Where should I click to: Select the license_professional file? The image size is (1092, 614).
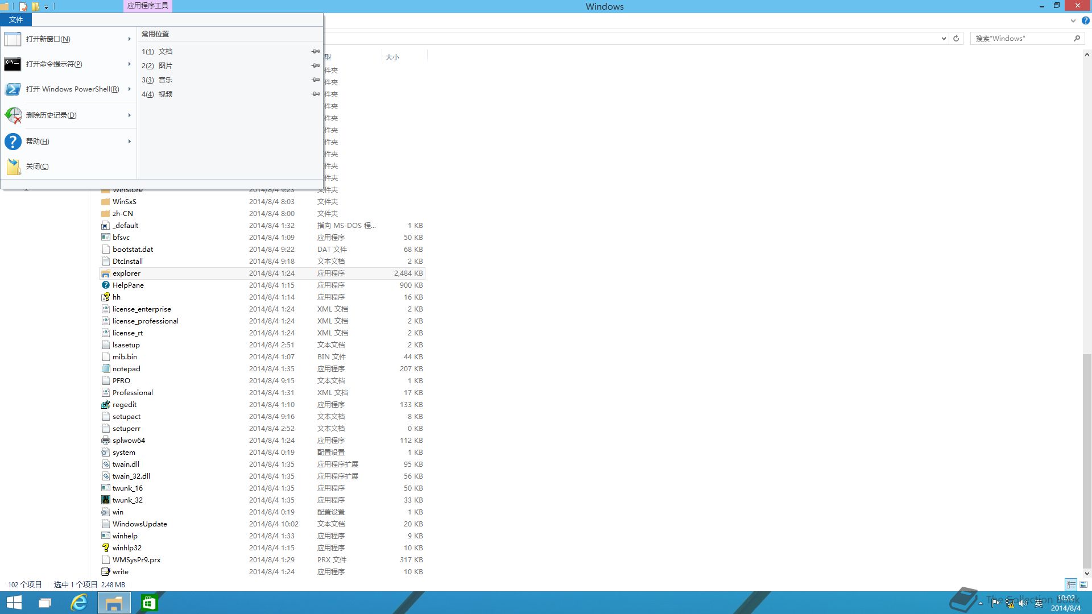262,321
